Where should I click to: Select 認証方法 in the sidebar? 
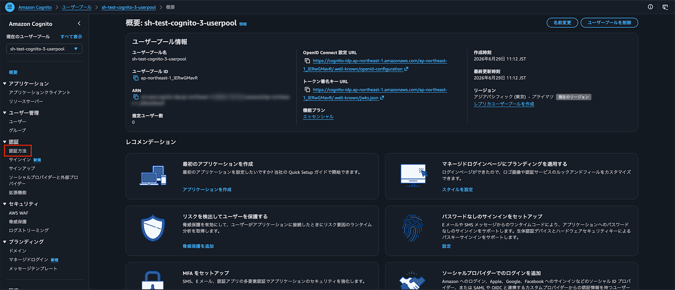[18, 151]
